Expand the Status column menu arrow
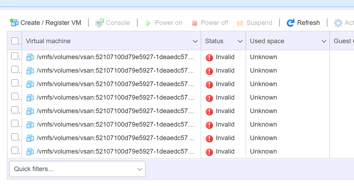 point(240,41)
